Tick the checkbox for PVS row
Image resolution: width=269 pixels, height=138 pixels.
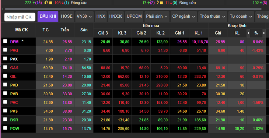click(5, 111)
